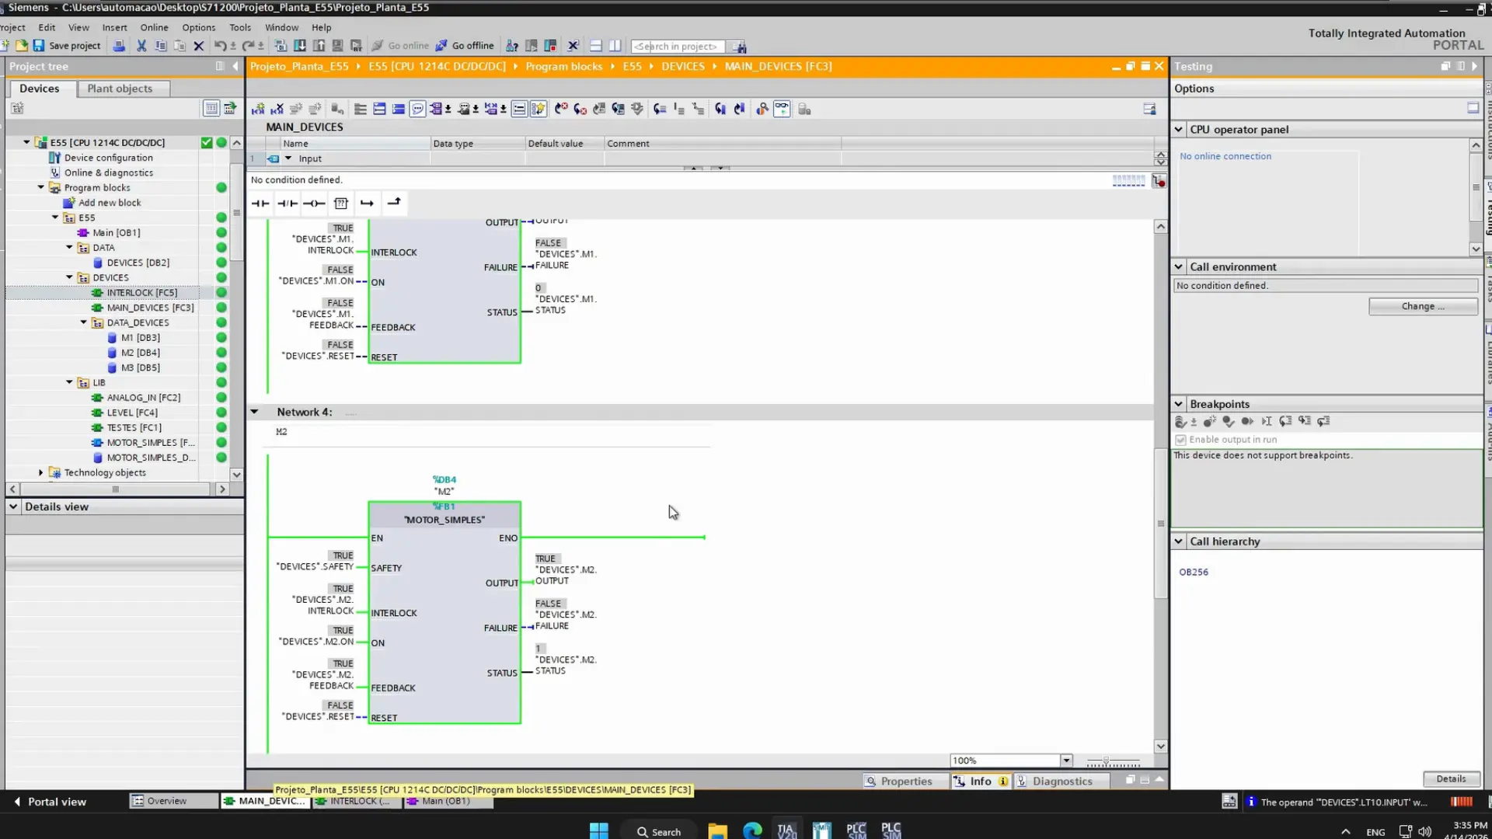
Task: Open the Info inspector tab
Action: point(981,782)
